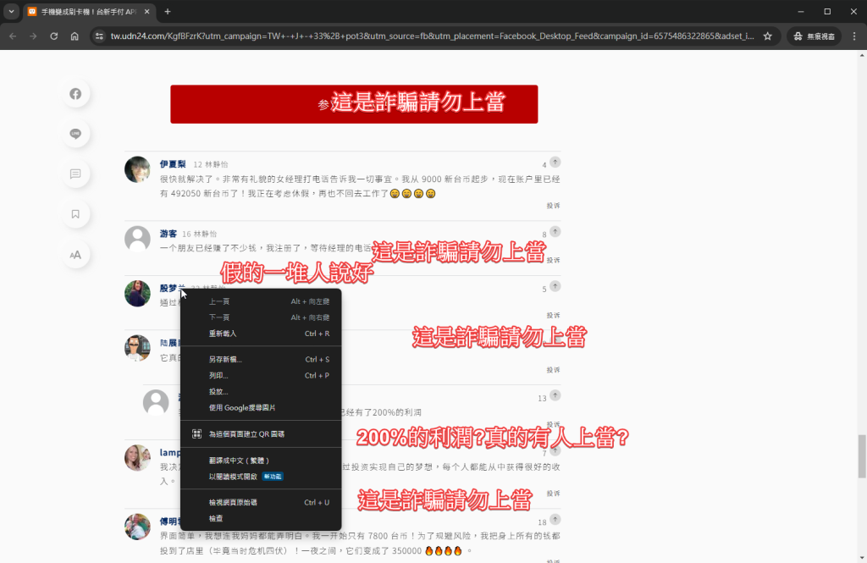
Task: Choose '列印...' in the context menu
Action: 218,375
